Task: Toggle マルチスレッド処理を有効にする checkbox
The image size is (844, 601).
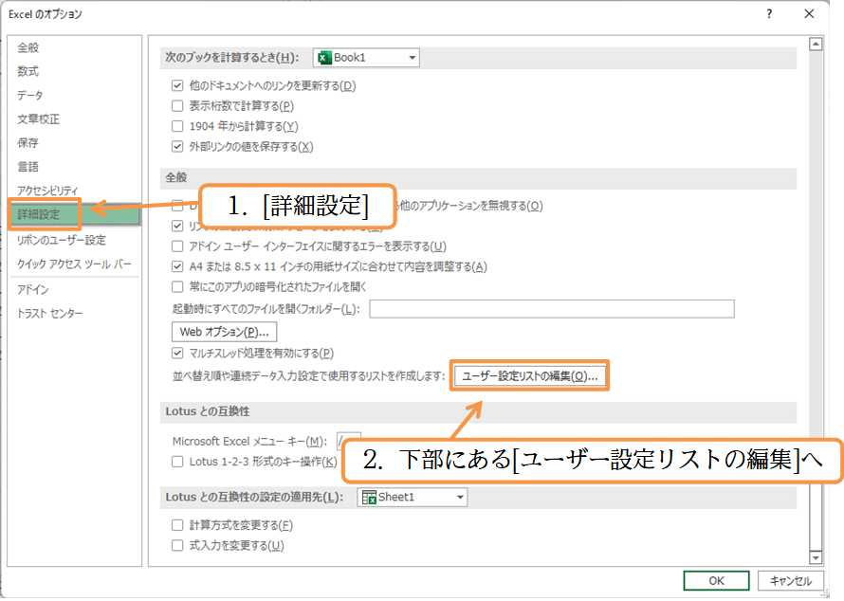Action: tap(177, 354)
